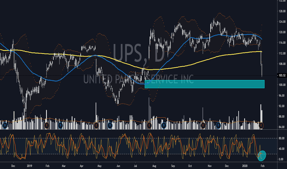Click the 124.00 price axis label
Viewport: 287px width, 169px height.
tap(282, 22)
